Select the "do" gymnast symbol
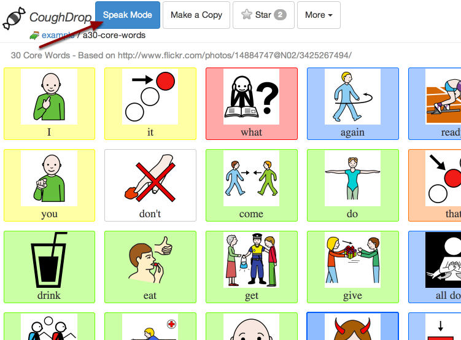The width and height of the screenshot is (461, 340). 353,185
